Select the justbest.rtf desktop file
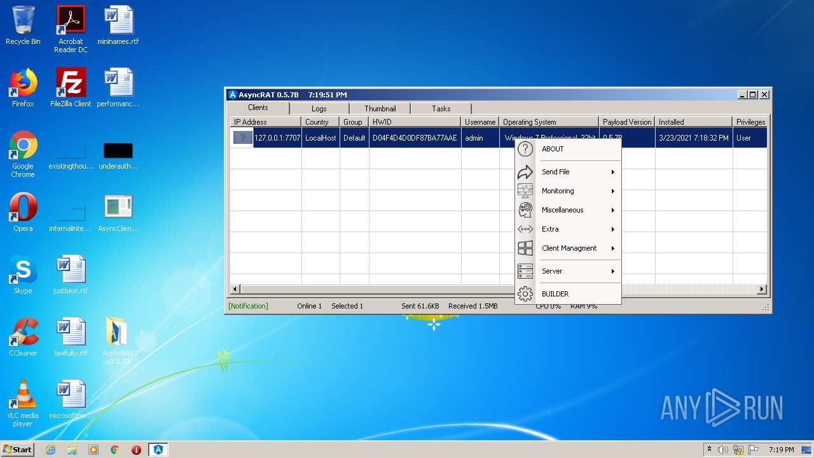814x458 pixels. (71, 275)
